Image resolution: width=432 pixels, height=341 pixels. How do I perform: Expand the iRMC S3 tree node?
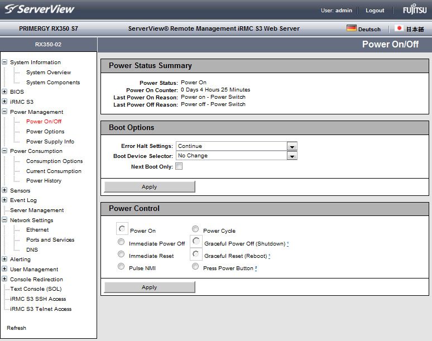point(4,101)
